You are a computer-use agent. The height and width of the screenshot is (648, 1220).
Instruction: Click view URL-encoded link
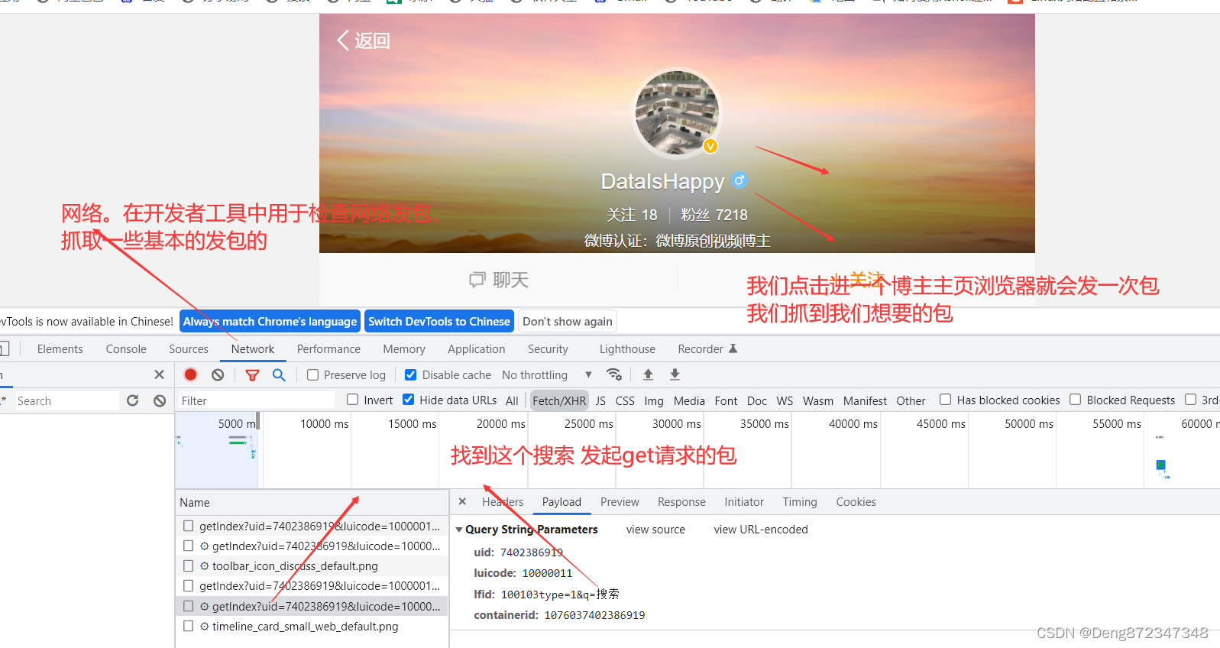click(761, 530)
